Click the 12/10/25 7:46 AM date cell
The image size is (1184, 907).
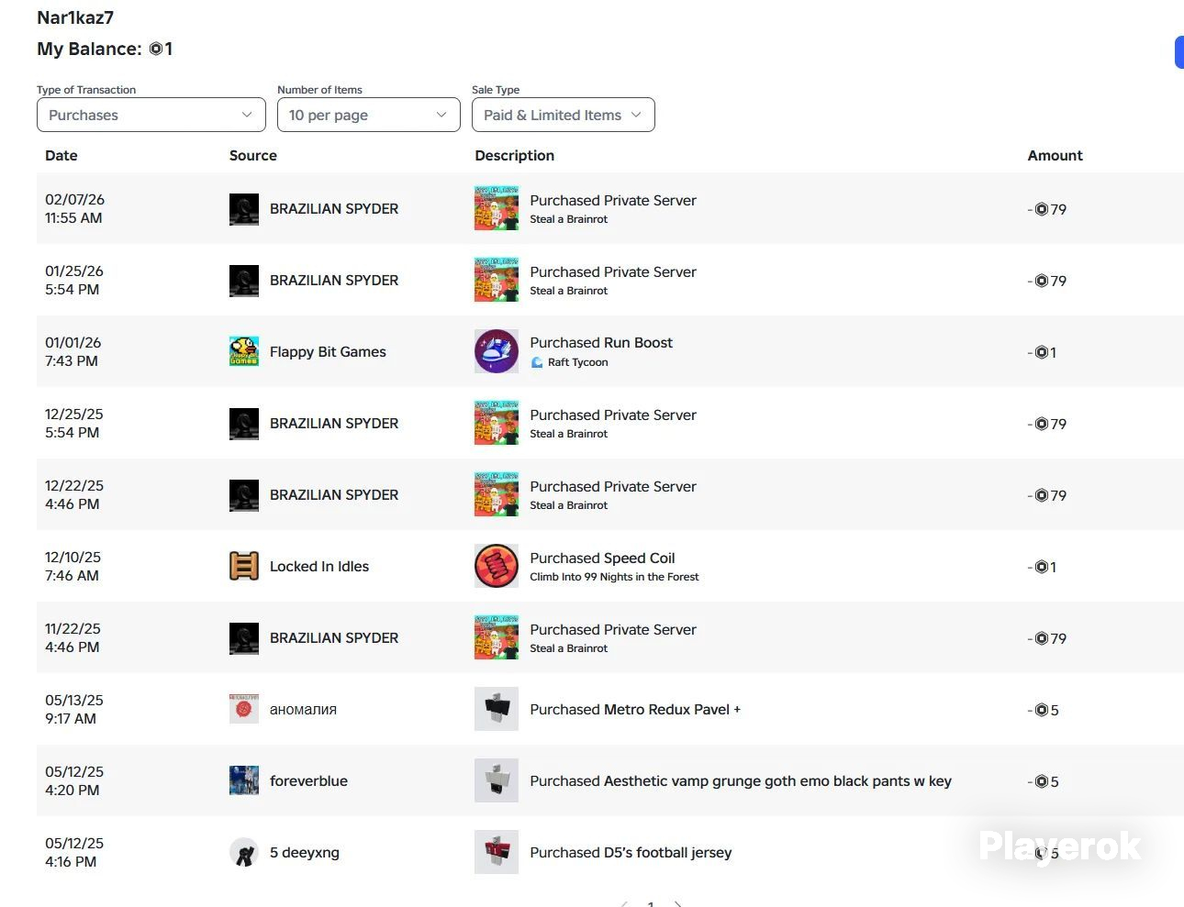pyautogui.click(x=73, y=566)
